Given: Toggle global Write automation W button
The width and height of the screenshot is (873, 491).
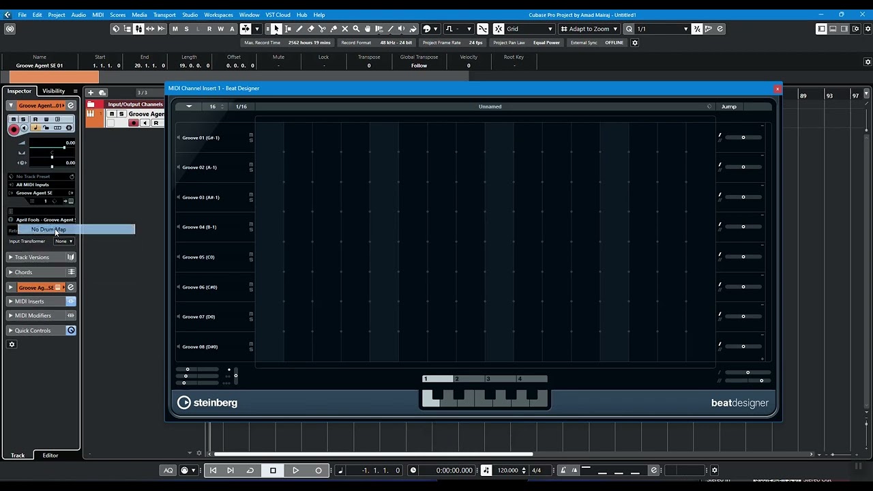Looking at the screenshot, I should [x=220, y=29].
